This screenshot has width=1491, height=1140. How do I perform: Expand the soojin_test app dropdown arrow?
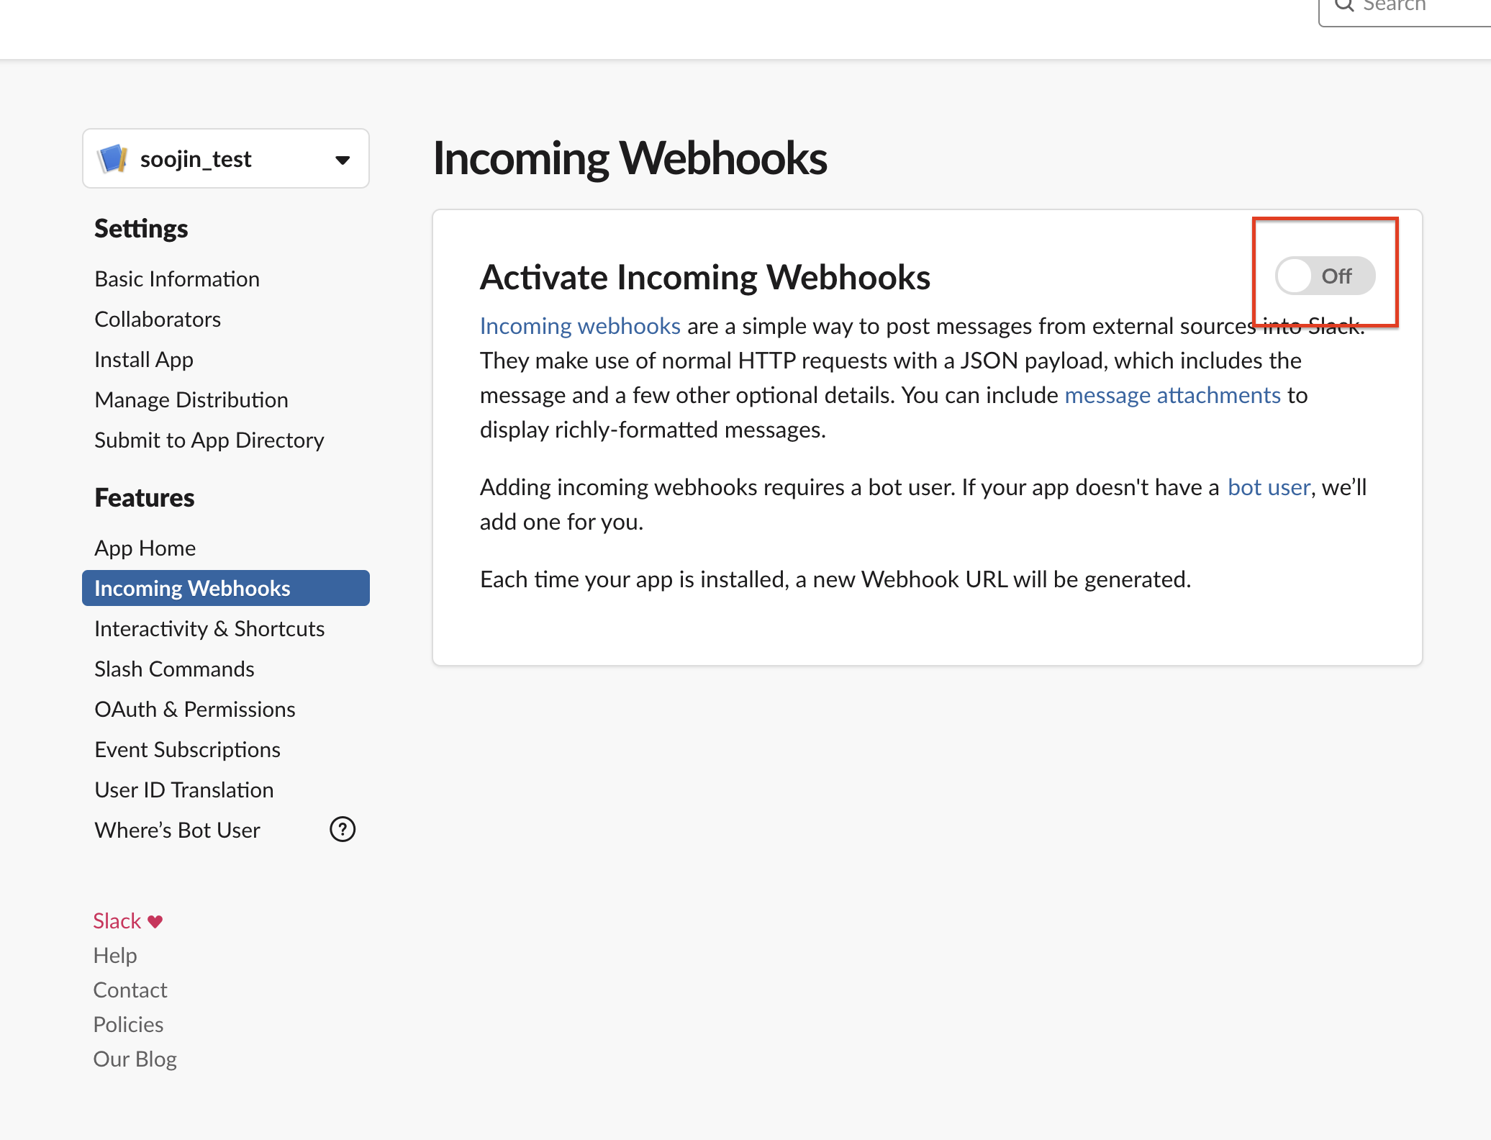tap(343, 160)
